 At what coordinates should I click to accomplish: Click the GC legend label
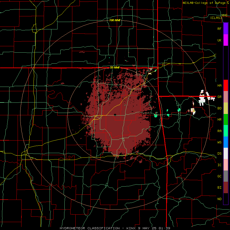pyautogui.click(x=220, y=176)
